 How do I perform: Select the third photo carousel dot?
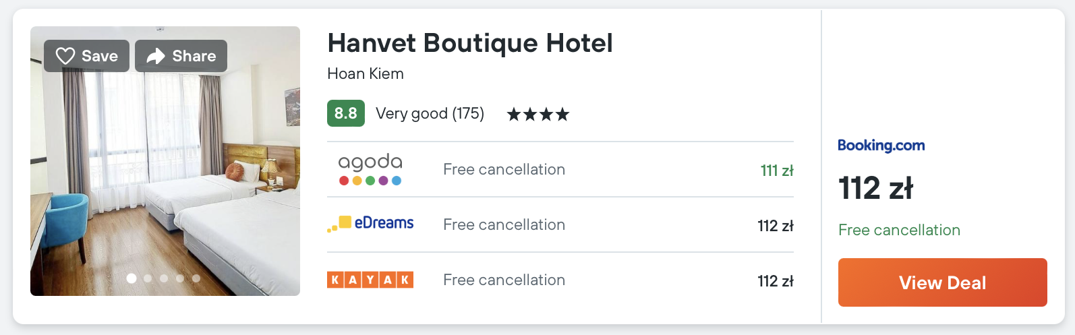click(164, 278)
